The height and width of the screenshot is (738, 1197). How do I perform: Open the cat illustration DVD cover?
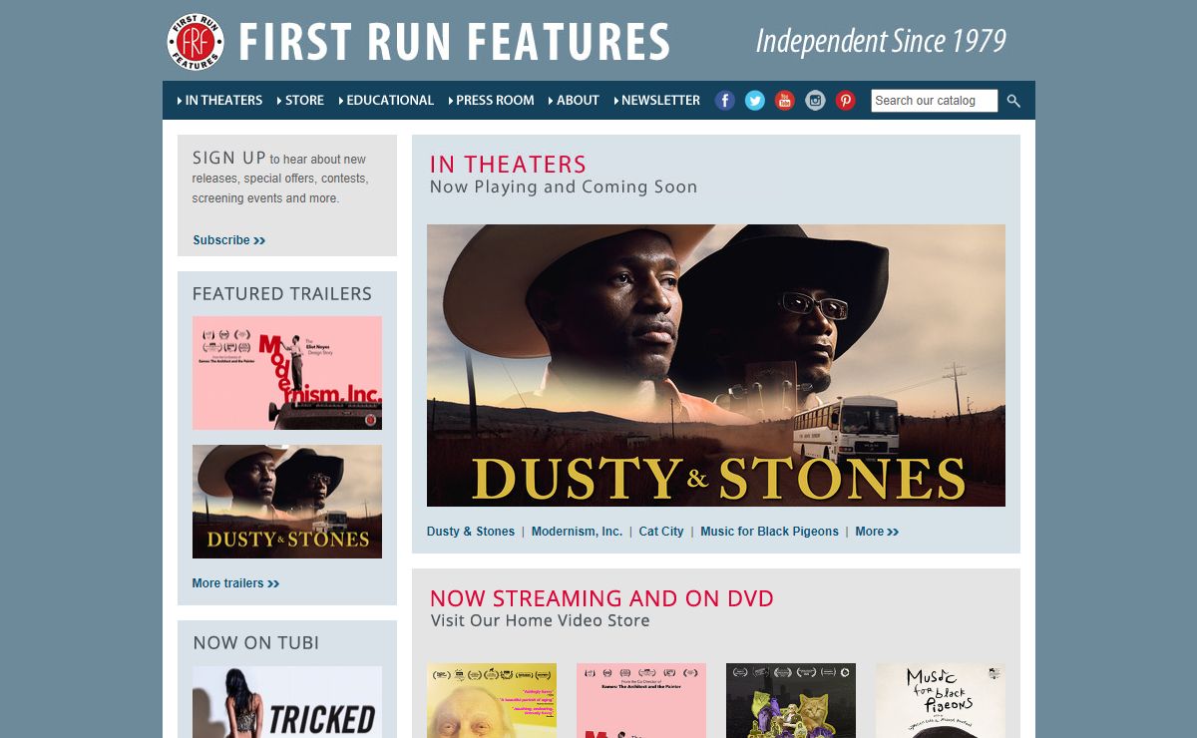click(x=791, y=700)
